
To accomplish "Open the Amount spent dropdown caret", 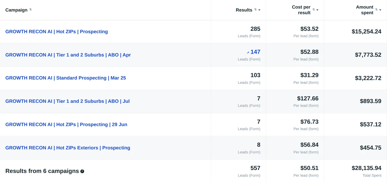I will pyautogui.click(x=380, y=10).
